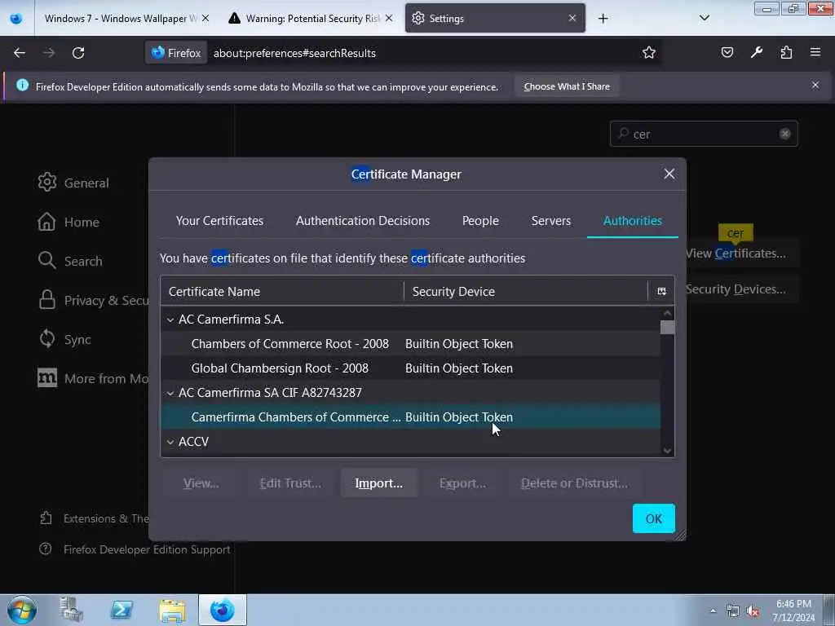
Task: Switch to Your Certificates tab
Action: (220, 220)
